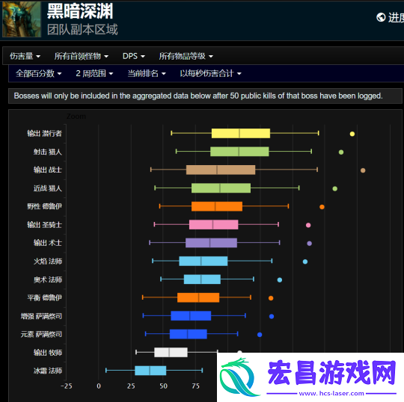Open the 所有物品等级 dropdown
Viewport: 404px width, 402px height.
tap(186, 56)
